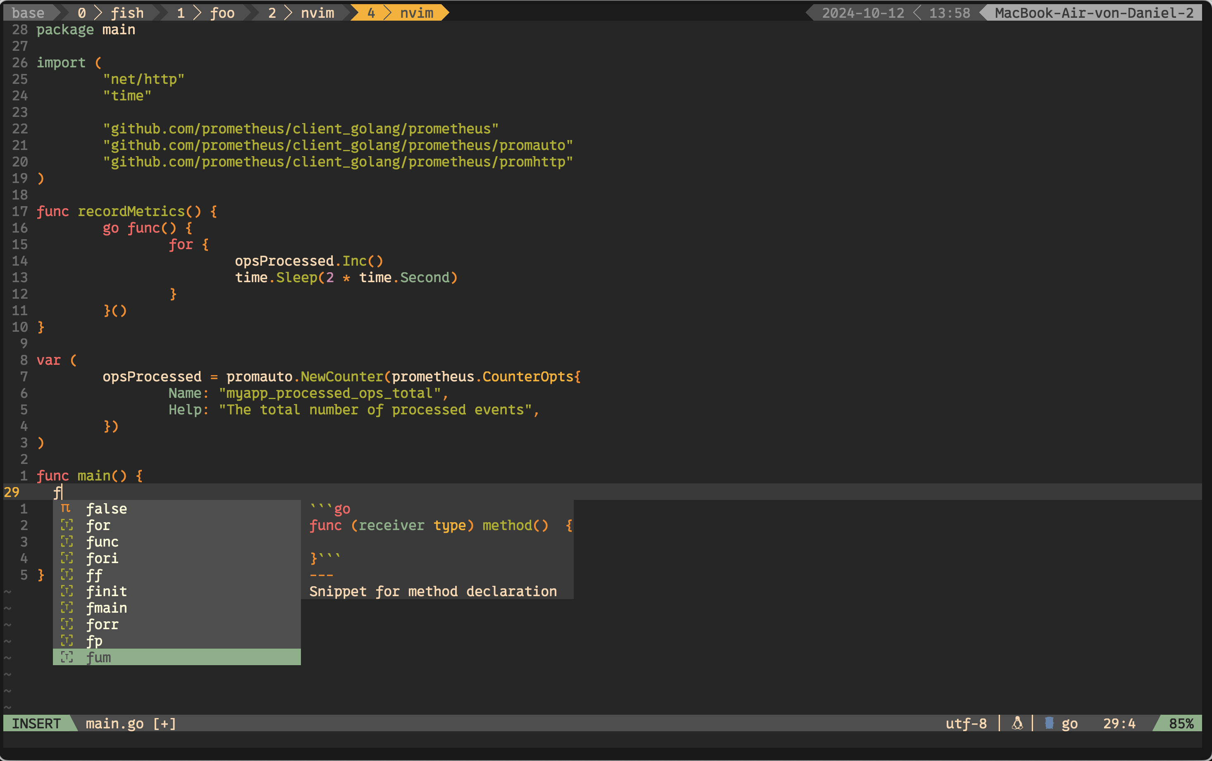
Task: Click the snippet icon beside finit
Action: pos(67,591)
